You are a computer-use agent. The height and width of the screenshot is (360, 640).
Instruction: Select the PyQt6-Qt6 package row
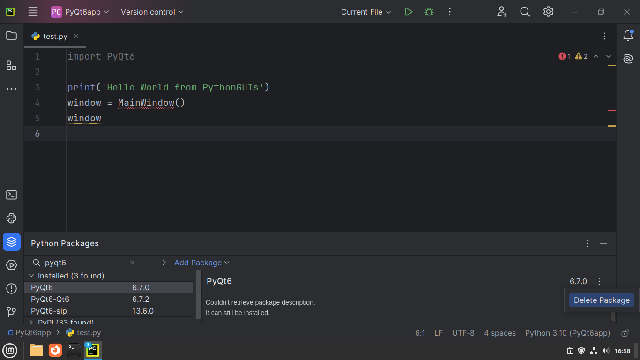click(109, 299)
